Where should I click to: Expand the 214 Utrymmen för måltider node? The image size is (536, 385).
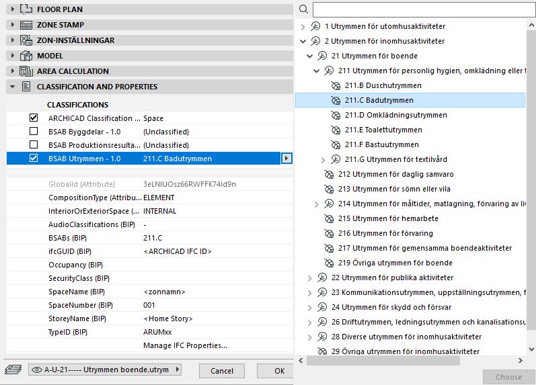(317, 204)
